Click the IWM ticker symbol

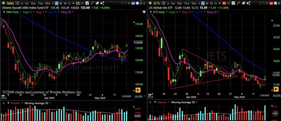coord(11,3)
